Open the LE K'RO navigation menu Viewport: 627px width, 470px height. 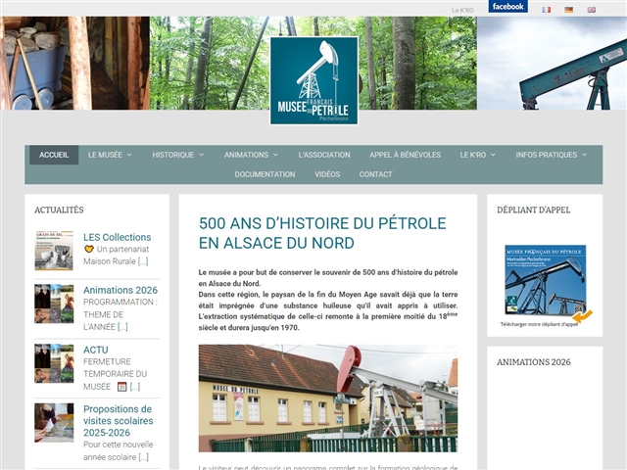point(473,155)
